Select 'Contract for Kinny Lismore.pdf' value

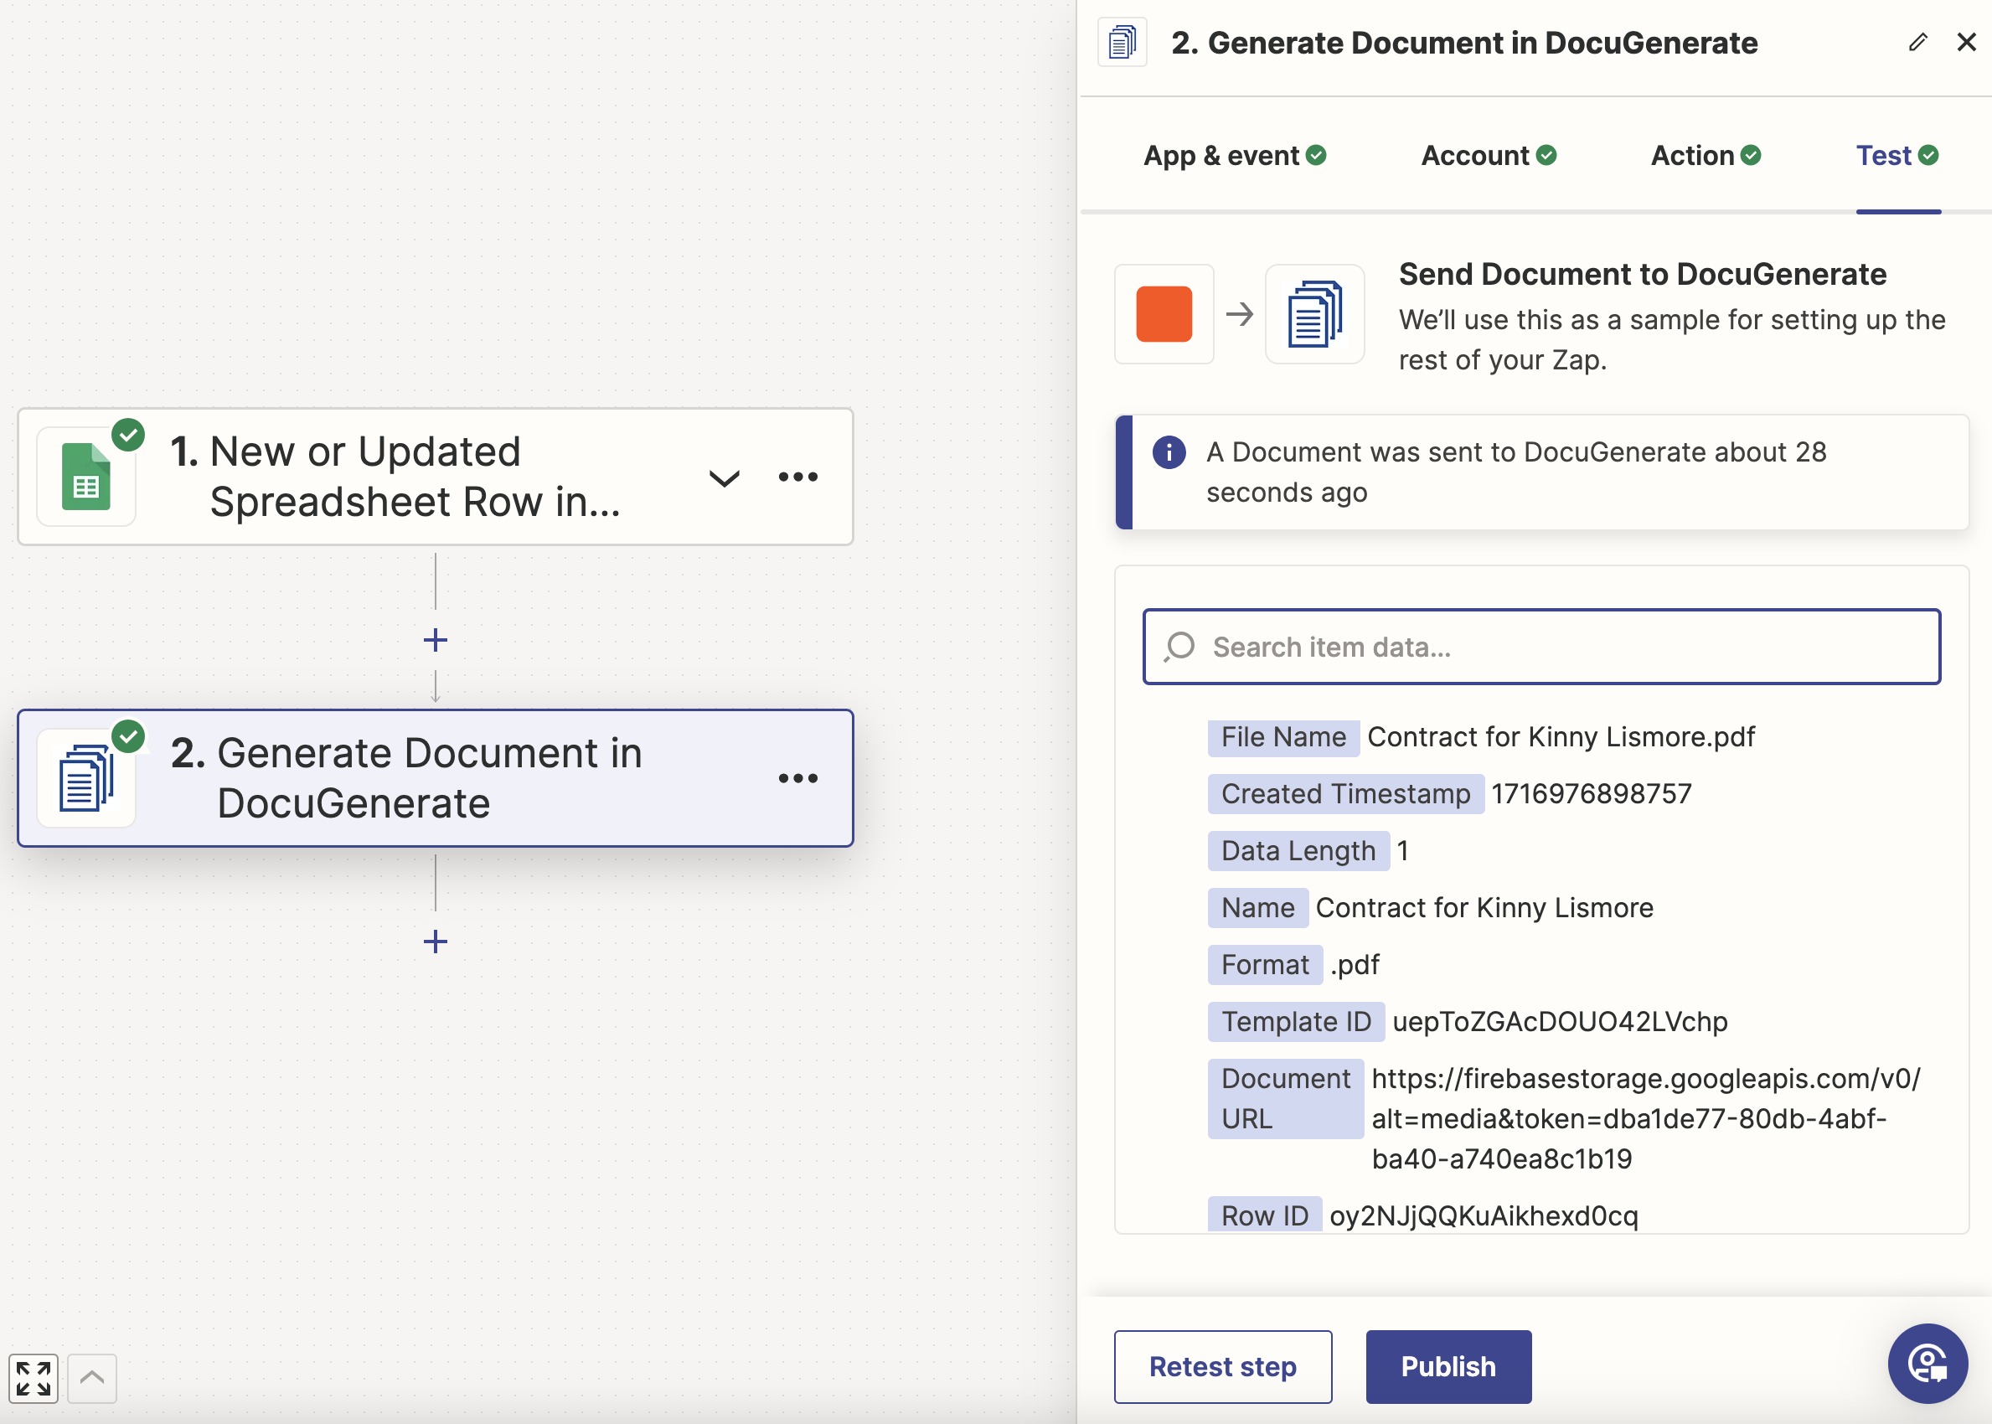pos(1561,737)
